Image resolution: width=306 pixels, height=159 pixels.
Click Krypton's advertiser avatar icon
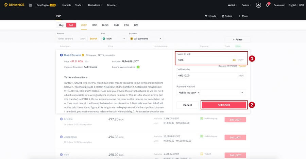[x=61, y=119]
